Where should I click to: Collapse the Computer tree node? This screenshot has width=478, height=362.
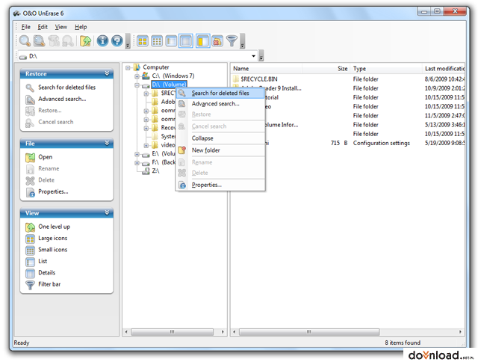128,68
